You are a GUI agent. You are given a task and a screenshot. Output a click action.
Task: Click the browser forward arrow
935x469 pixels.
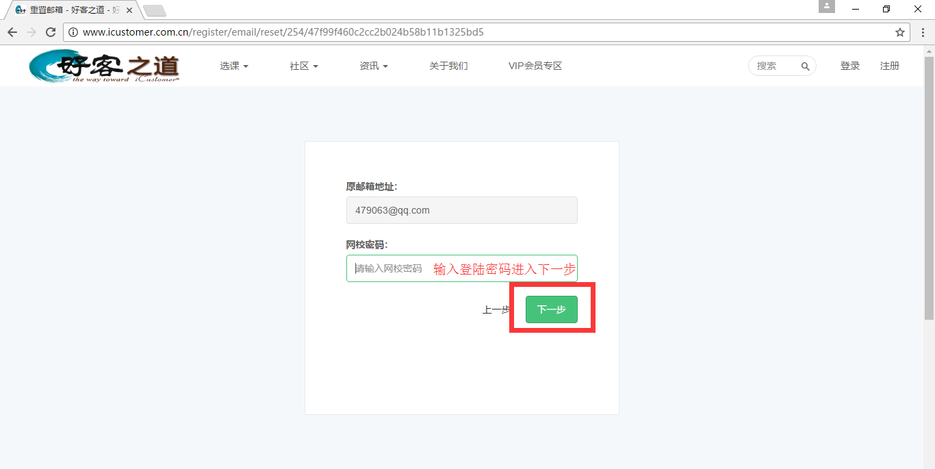31,32
